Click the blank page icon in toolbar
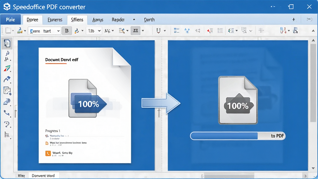The width and height of the screenshot is (318, 179). (8, 31)
